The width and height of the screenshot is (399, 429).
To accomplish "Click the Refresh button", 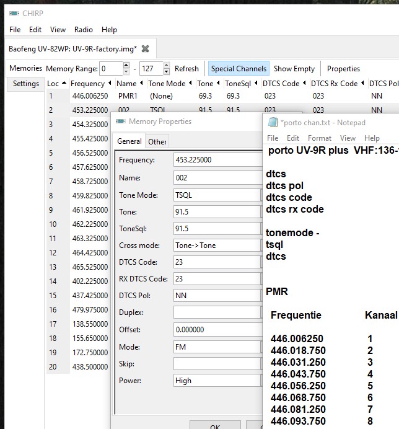I will [186, 68].
